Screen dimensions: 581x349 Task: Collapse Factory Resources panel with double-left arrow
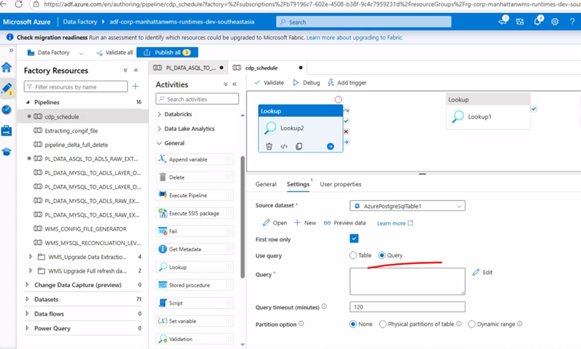coord(136,70)
